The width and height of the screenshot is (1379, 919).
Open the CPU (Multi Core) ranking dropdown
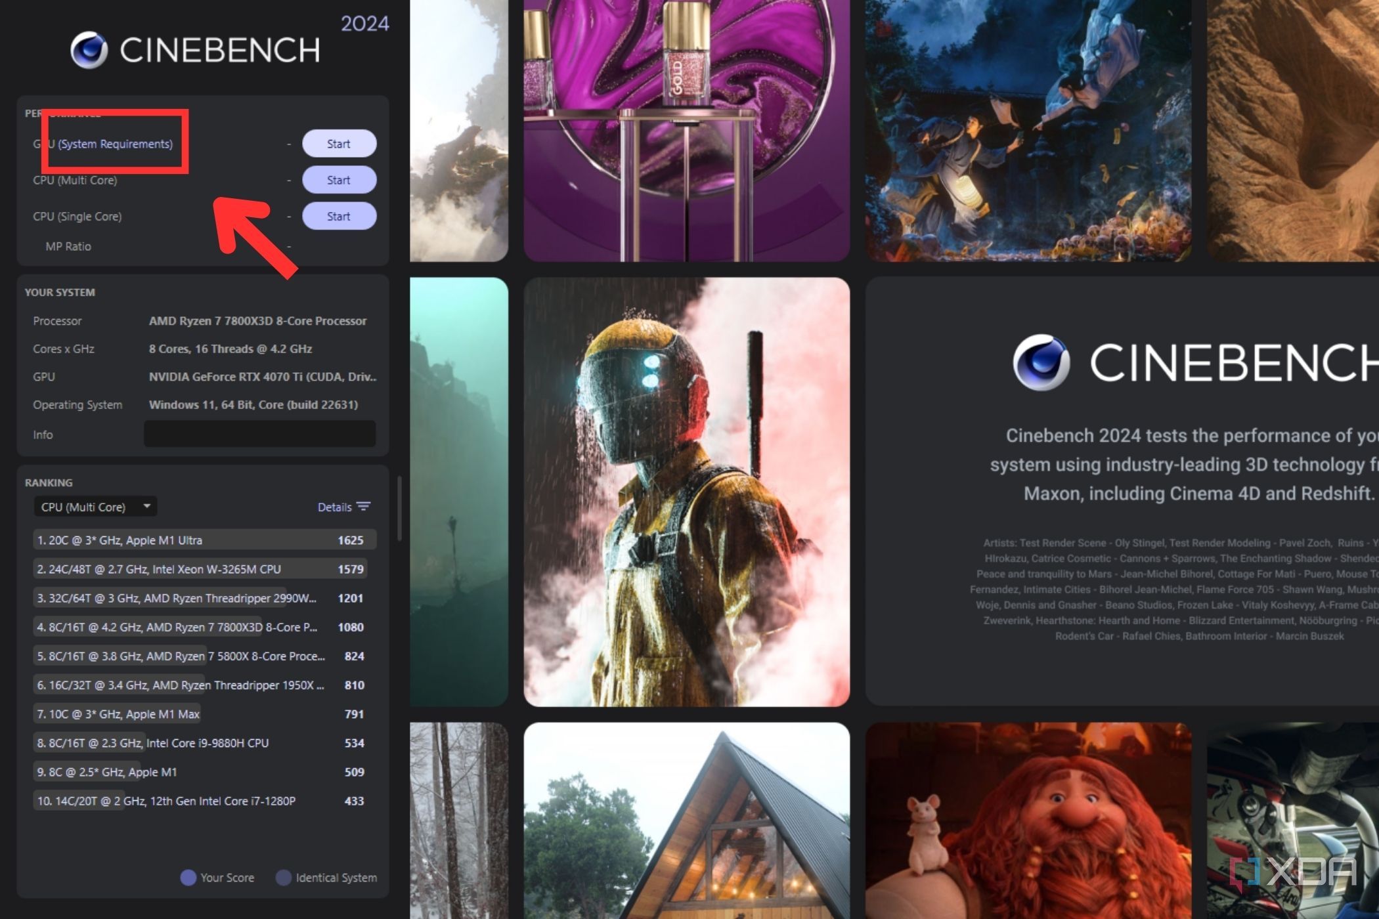(x=95, y=507)
